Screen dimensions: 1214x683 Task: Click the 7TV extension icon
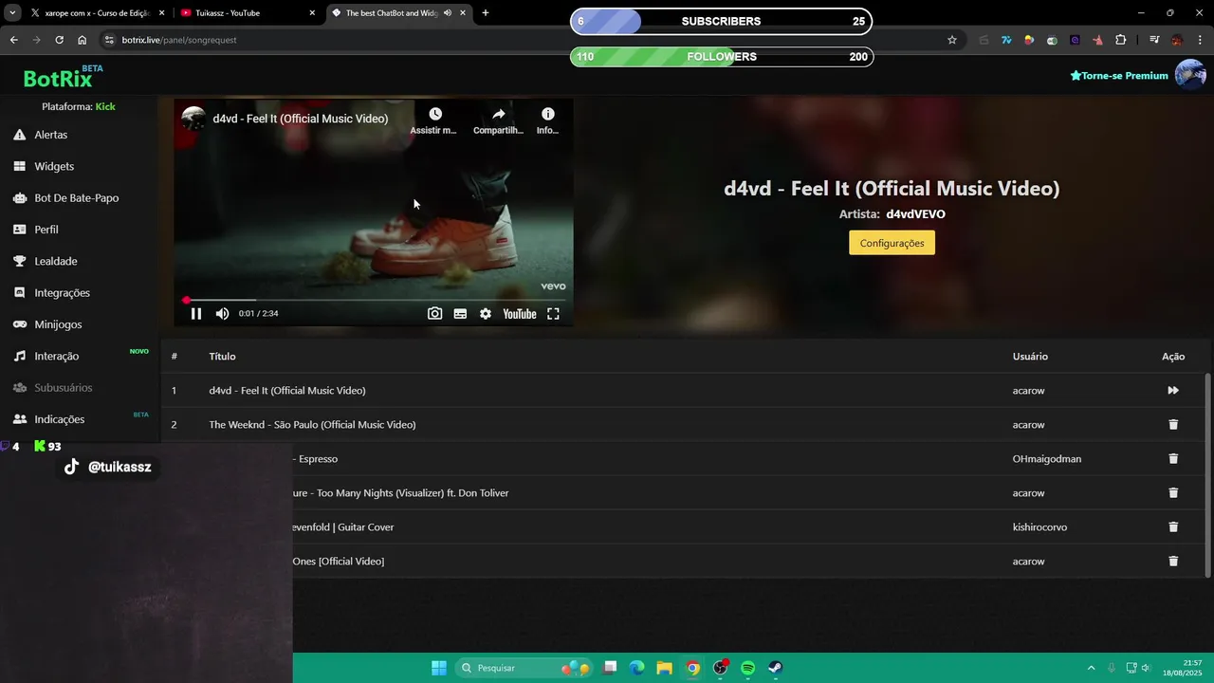click(1006, 40)
